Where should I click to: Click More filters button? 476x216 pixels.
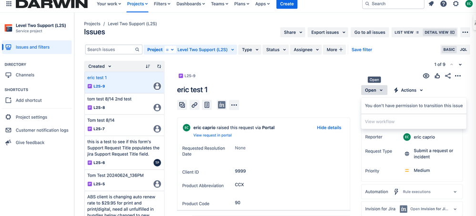coord(334,50)
